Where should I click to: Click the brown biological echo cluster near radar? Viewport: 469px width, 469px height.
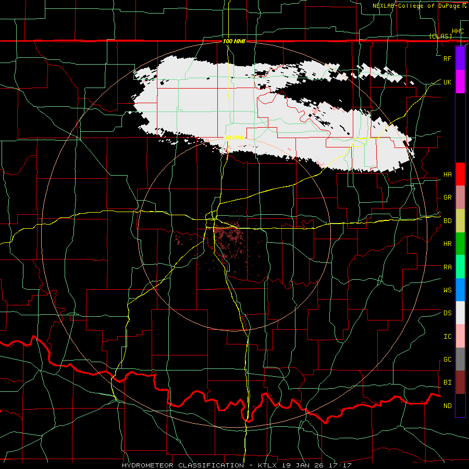pyautogui.click(x=231, y=239)
